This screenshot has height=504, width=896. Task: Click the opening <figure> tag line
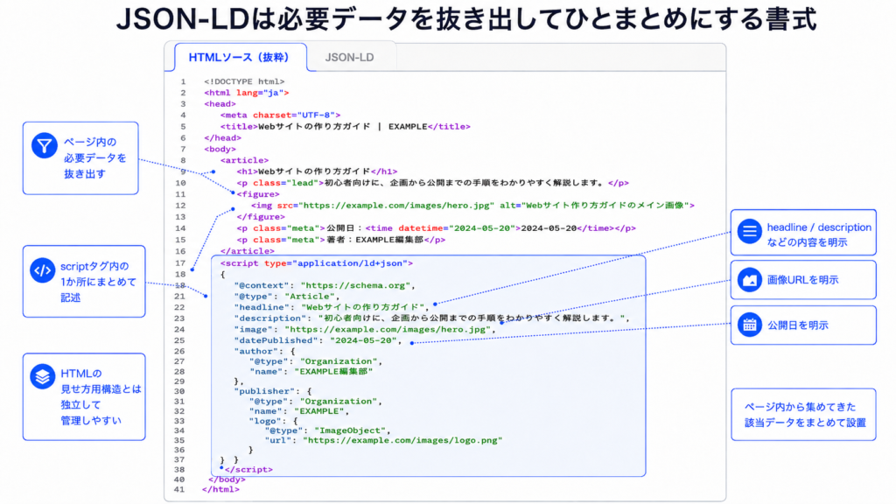(258, 194)
